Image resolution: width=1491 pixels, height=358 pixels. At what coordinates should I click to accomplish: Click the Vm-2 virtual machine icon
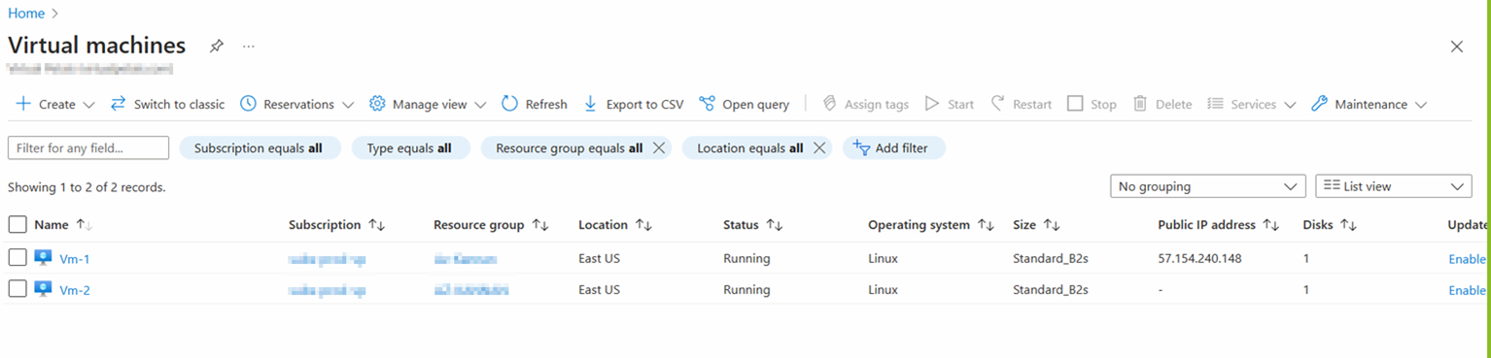point(43,289)
